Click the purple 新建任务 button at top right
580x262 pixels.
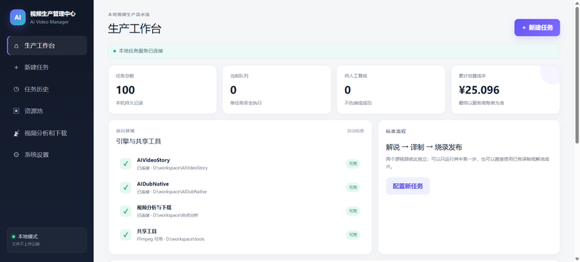[x=537, y=28]
